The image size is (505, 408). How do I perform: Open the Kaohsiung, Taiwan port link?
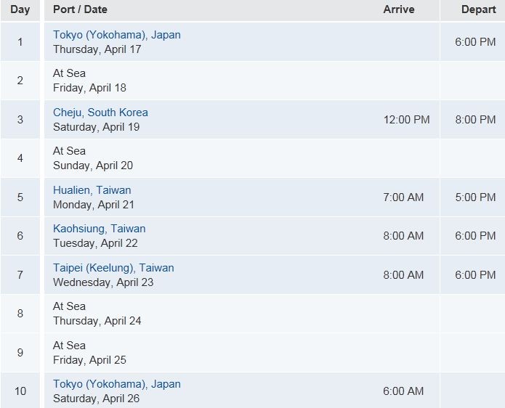point(100,229)
